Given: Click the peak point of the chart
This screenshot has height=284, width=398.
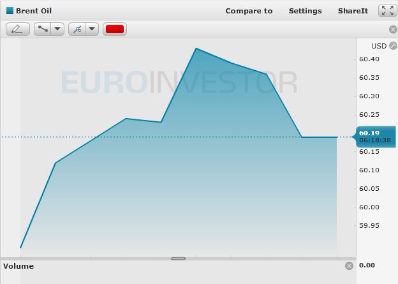Looking at the screenshot, I should 196,49.
